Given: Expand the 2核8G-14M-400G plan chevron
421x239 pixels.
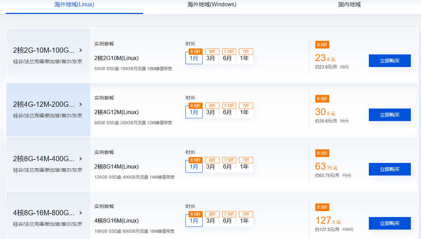Looking at the screenshot, I should point(80,159).
